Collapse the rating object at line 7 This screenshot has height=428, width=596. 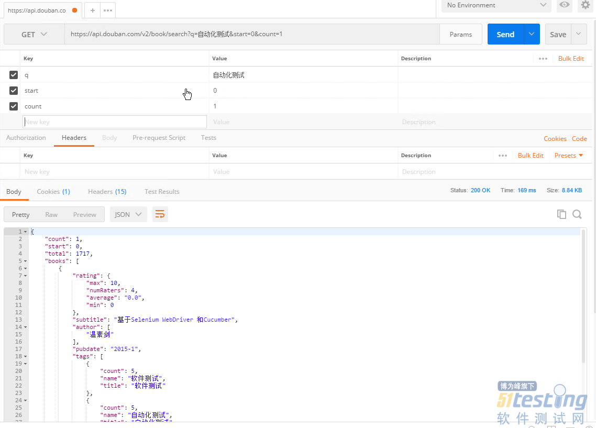[26, 276]
